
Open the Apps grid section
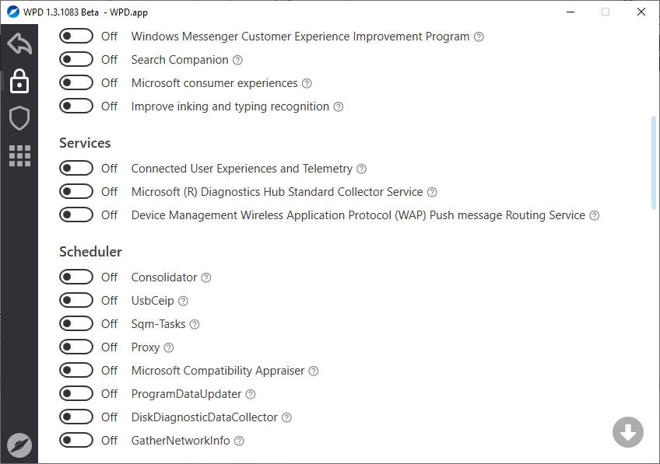coord(19,155)
